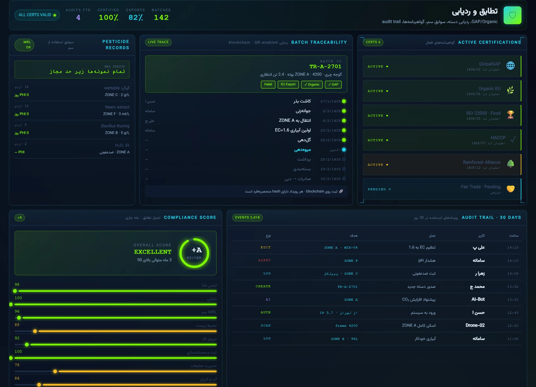Click the BATCHES 142 stat
The height and width of the screenshot is (387, 536).
point(161,15)
